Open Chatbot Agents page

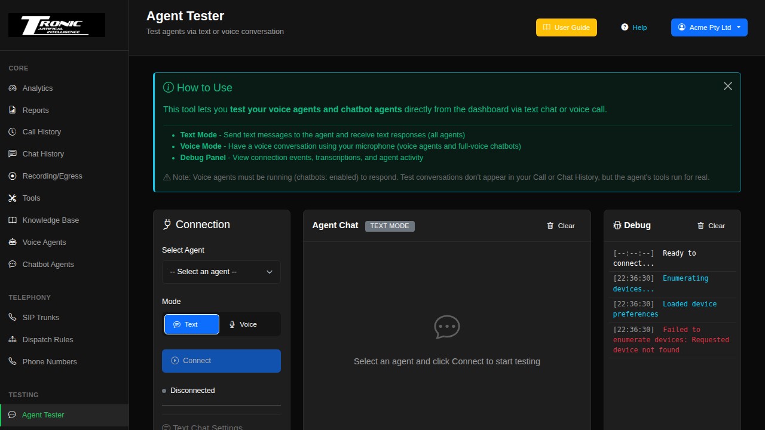click(x=64, y=265)
